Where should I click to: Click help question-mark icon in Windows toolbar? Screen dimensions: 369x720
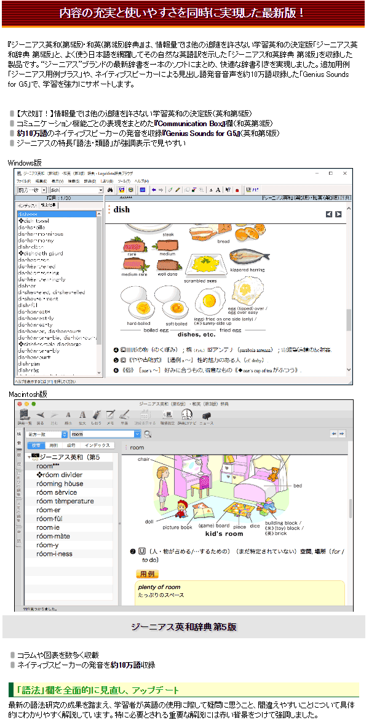[228, 189]
